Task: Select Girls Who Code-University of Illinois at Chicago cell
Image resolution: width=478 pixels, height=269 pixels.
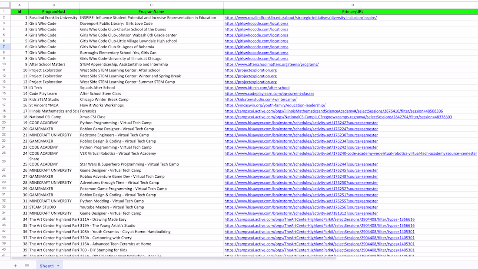Action: (x=151, y=59)
